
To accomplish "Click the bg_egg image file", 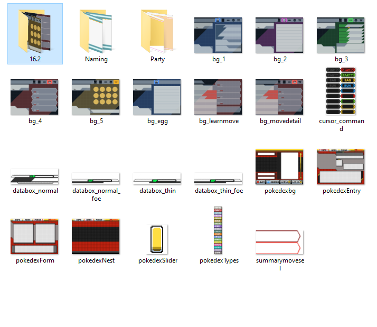I will (157, 97).
